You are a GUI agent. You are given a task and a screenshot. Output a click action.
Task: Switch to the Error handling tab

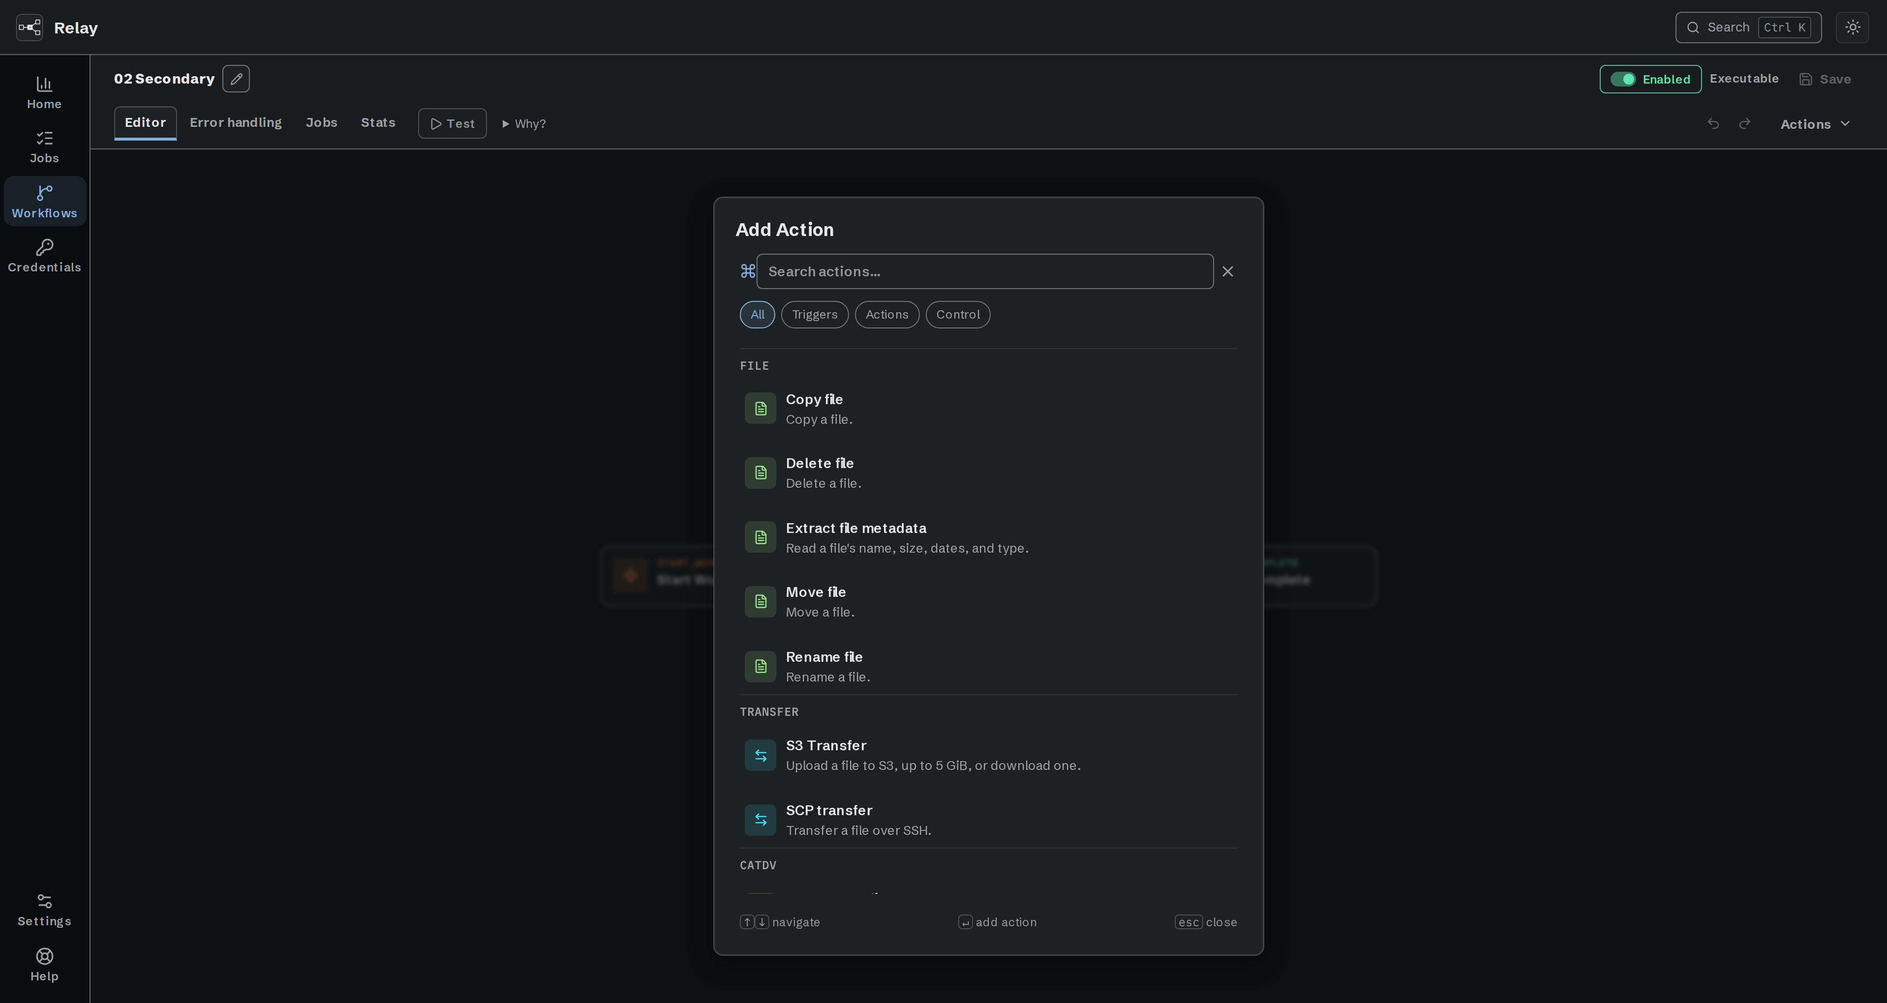[x=236, y=123]
